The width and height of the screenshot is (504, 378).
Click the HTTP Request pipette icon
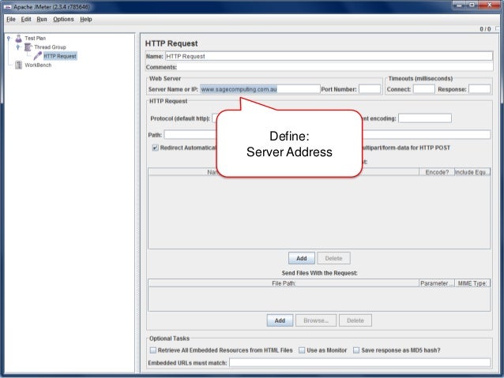click(x=37, y=56)
